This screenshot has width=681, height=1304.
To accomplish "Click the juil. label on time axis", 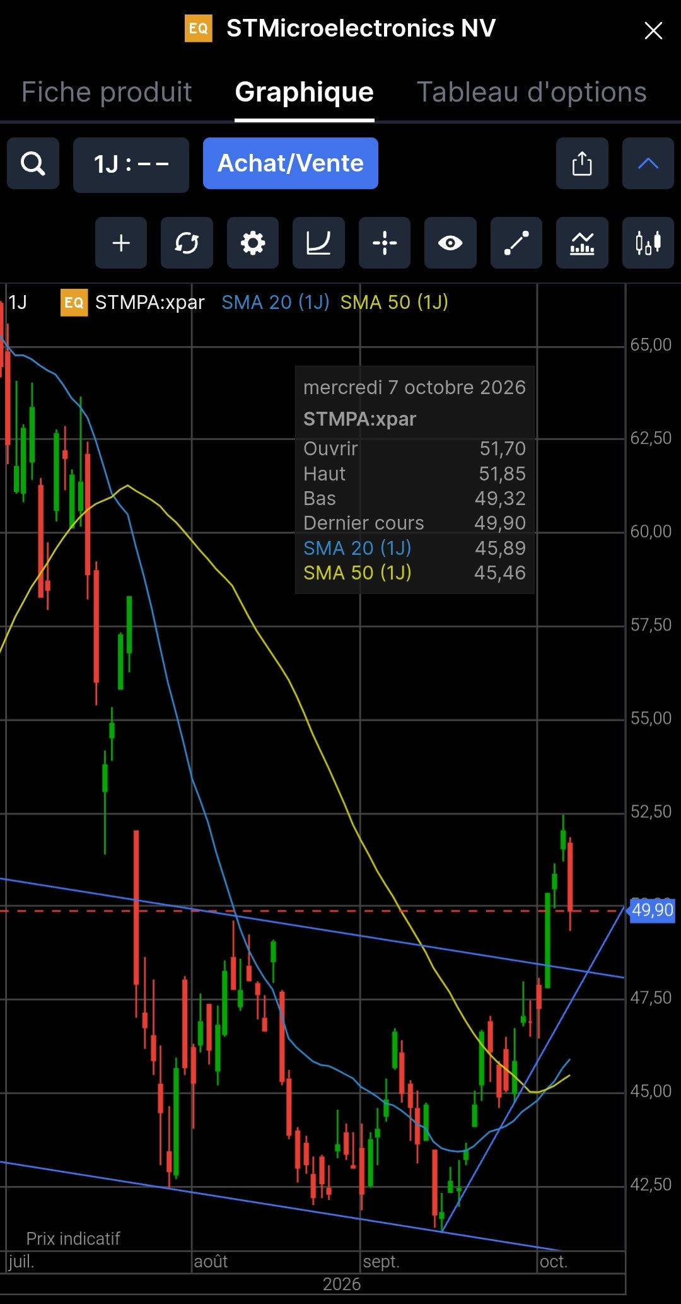I will (21, 1262).
